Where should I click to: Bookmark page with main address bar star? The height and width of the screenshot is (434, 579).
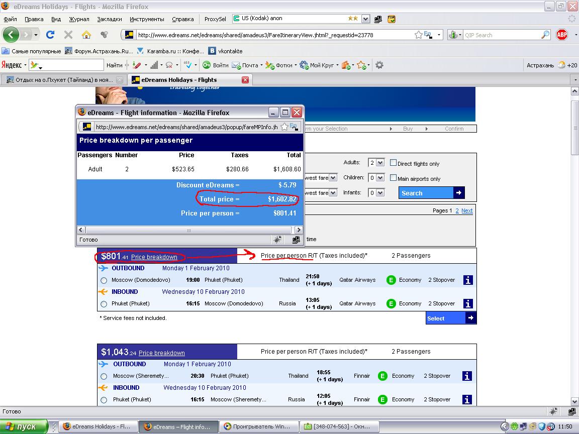(418, 35)
